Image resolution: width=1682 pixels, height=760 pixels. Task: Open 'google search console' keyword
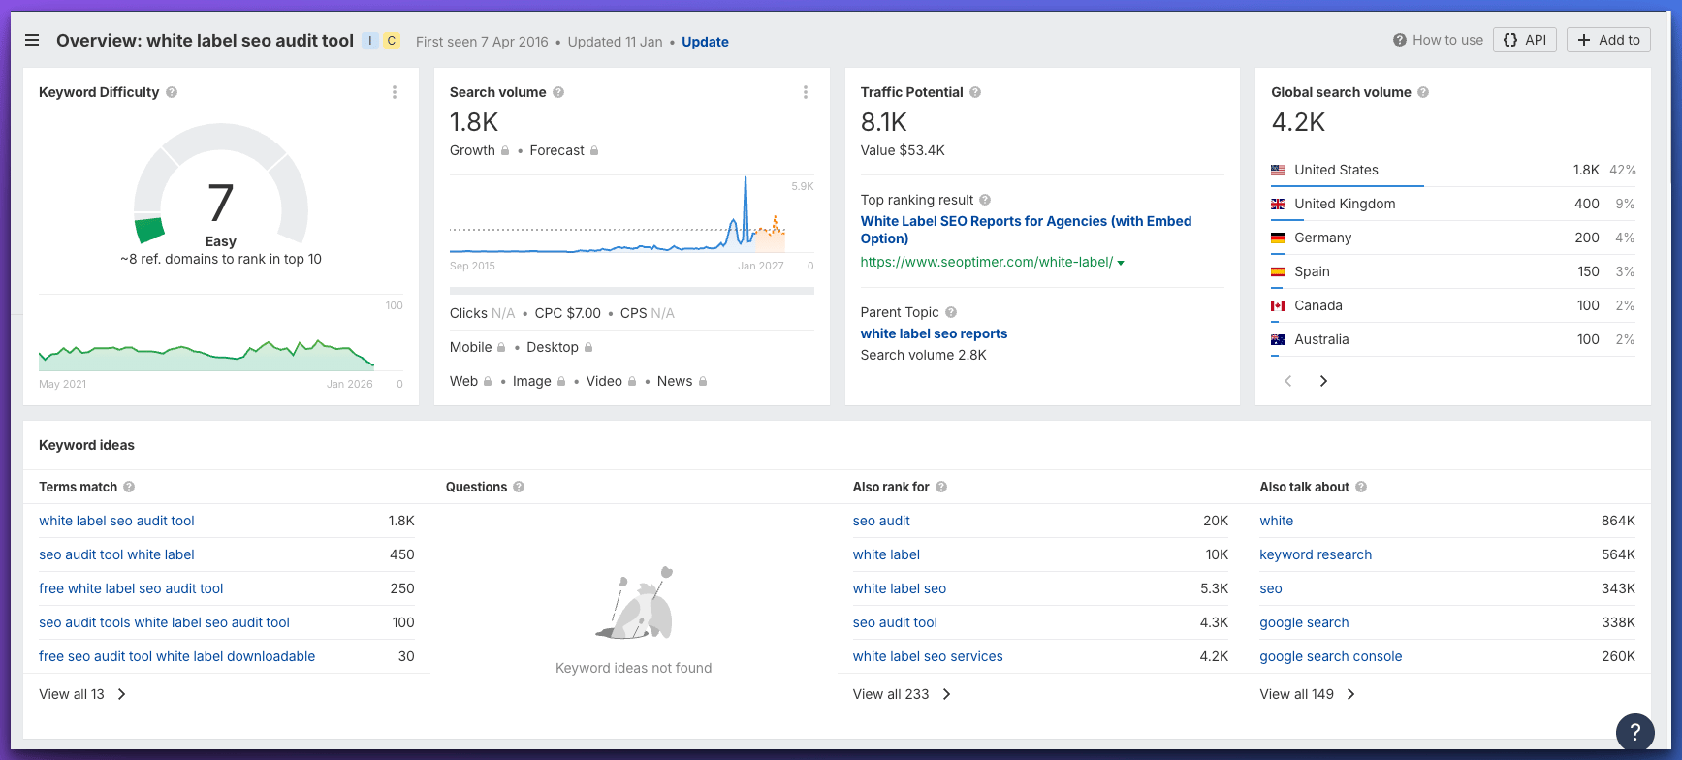(x=1330, y=656)
